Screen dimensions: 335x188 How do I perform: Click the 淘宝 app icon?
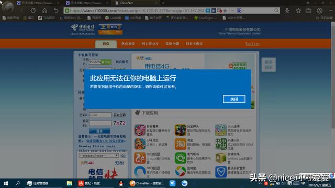pos(181,144)
